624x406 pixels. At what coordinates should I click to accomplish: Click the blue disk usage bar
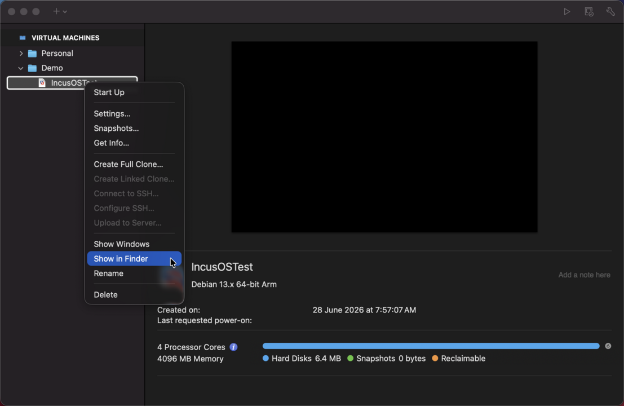pos(431,346)
